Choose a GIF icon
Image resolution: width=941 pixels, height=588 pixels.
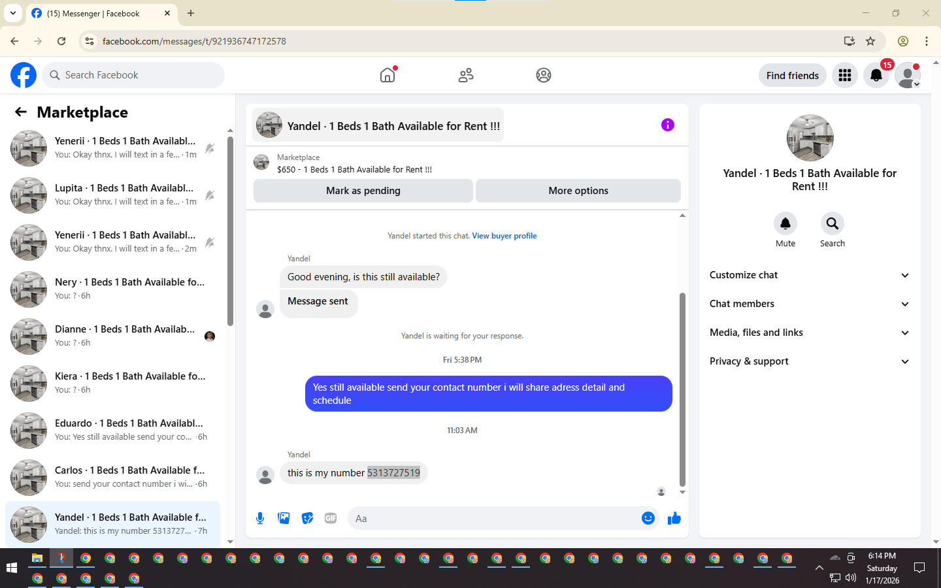[331, 518]
